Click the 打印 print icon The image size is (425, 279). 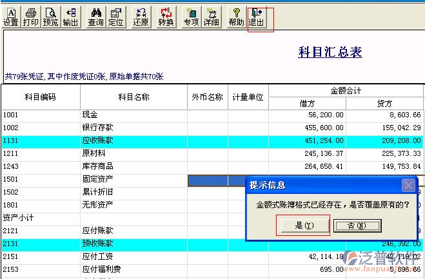pos(30,17)
